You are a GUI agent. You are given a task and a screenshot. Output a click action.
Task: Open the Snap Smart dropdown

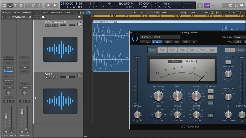coord(170,12)
